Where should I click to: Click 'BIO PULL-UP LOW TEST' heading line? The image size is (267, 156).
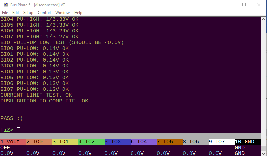click(62, 42)
